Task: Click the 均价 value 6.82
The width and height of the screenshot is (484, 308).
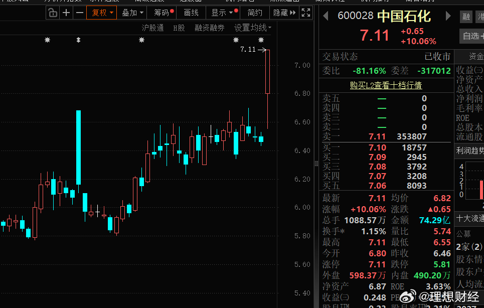Action: [442, 198]
